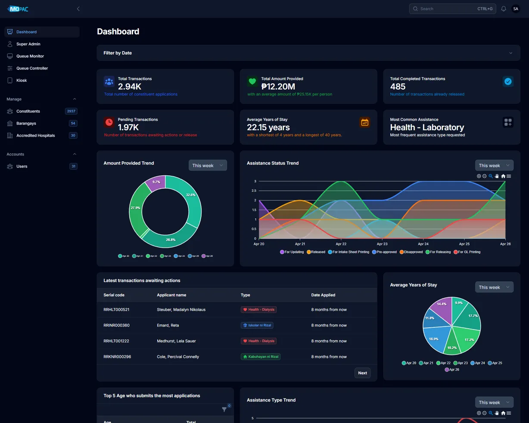The image size is (529, 423).
Task: Toggle the Disapproved series in chart legend
Action: 411,252
